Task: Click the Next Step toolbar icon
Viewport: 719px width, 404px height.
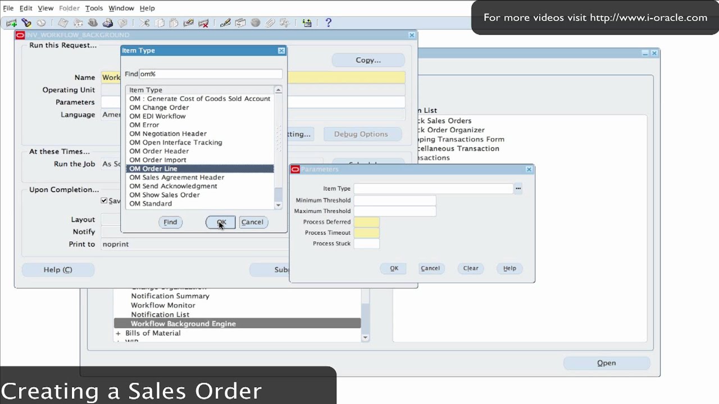Action: click(x=78, y=23)
